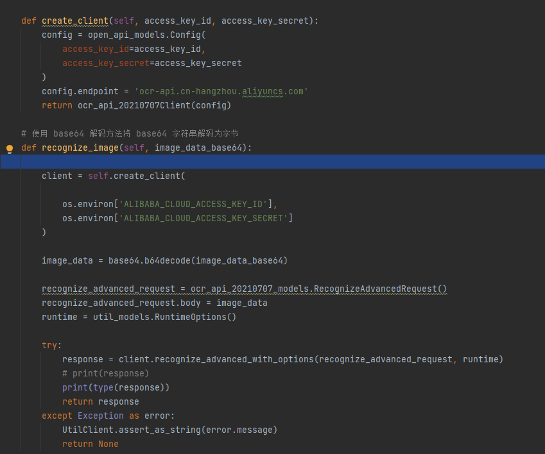Click the create_client function name
Viewport: 545px width, 454px height.
tap(75, 21)
